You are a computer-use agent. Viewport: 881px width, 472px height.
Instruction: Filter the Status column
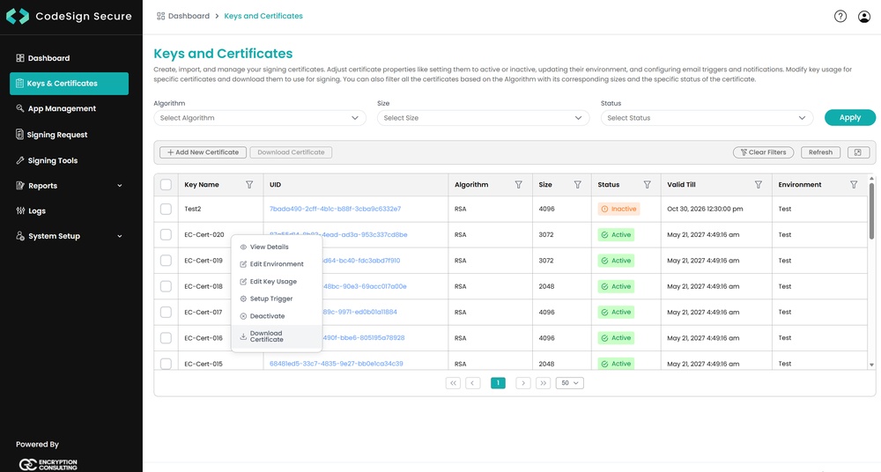[648, 185]
